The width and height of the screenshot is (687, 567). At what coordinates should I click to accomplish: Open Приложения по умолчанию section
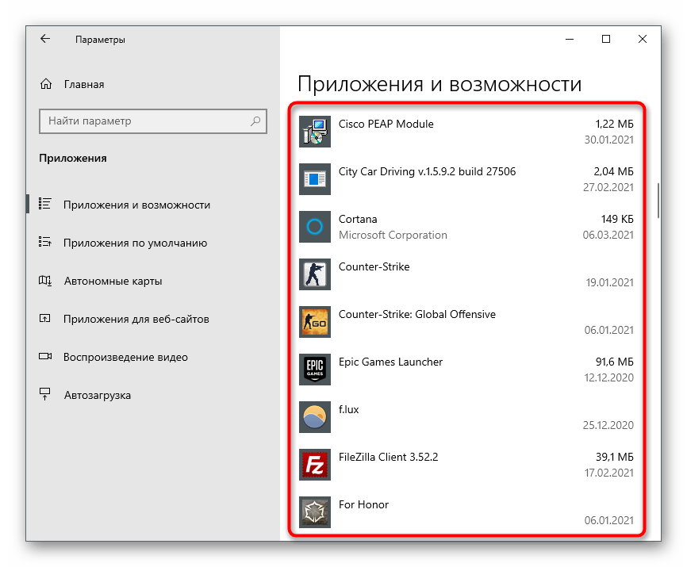click(x=135, y=243)
